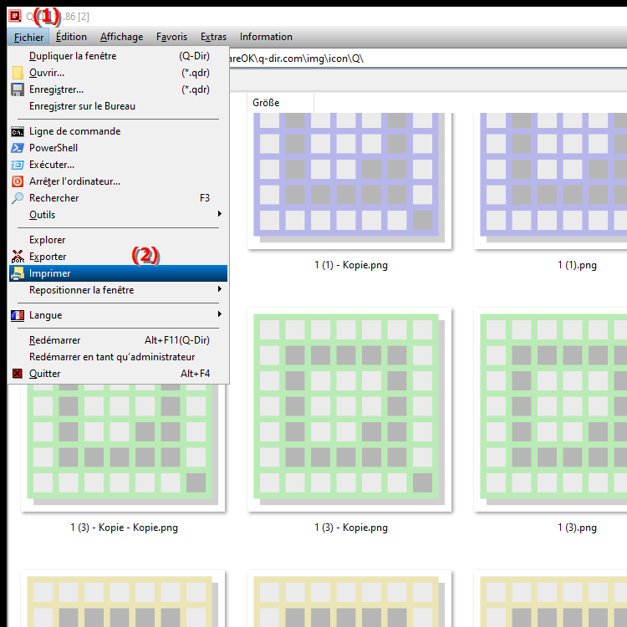
Task: Click the Exporter icon
Action: (x=18, y=257)
